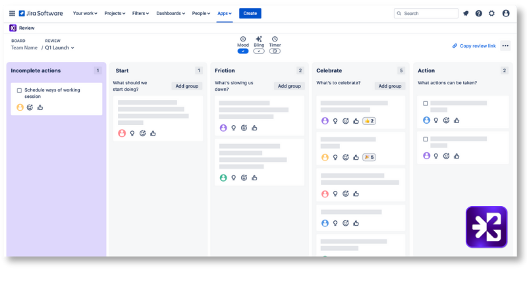Open the user profile avatar in top bar
Image resolution: width=527 pixels, height=283 pixels.
point(506,13)
